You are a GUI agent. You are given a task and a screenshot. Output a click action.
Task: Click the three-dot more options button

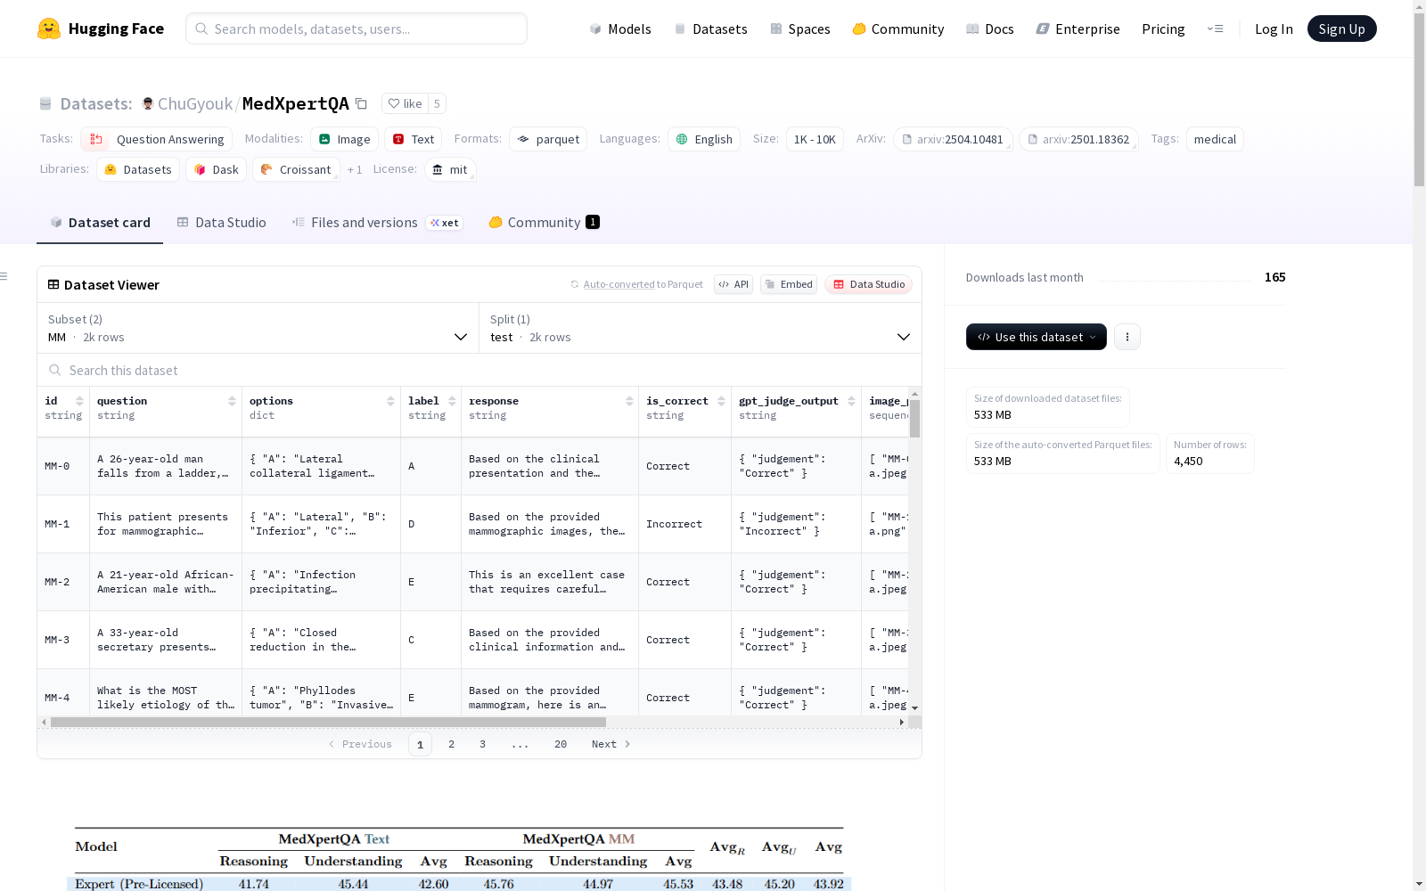pyautogui.click(x=1127, y=337)
